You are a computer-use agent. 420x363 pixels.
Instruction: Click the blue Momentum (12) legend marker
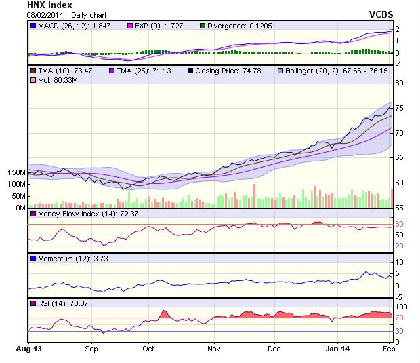pyautogui.click(x=33, y=259)
